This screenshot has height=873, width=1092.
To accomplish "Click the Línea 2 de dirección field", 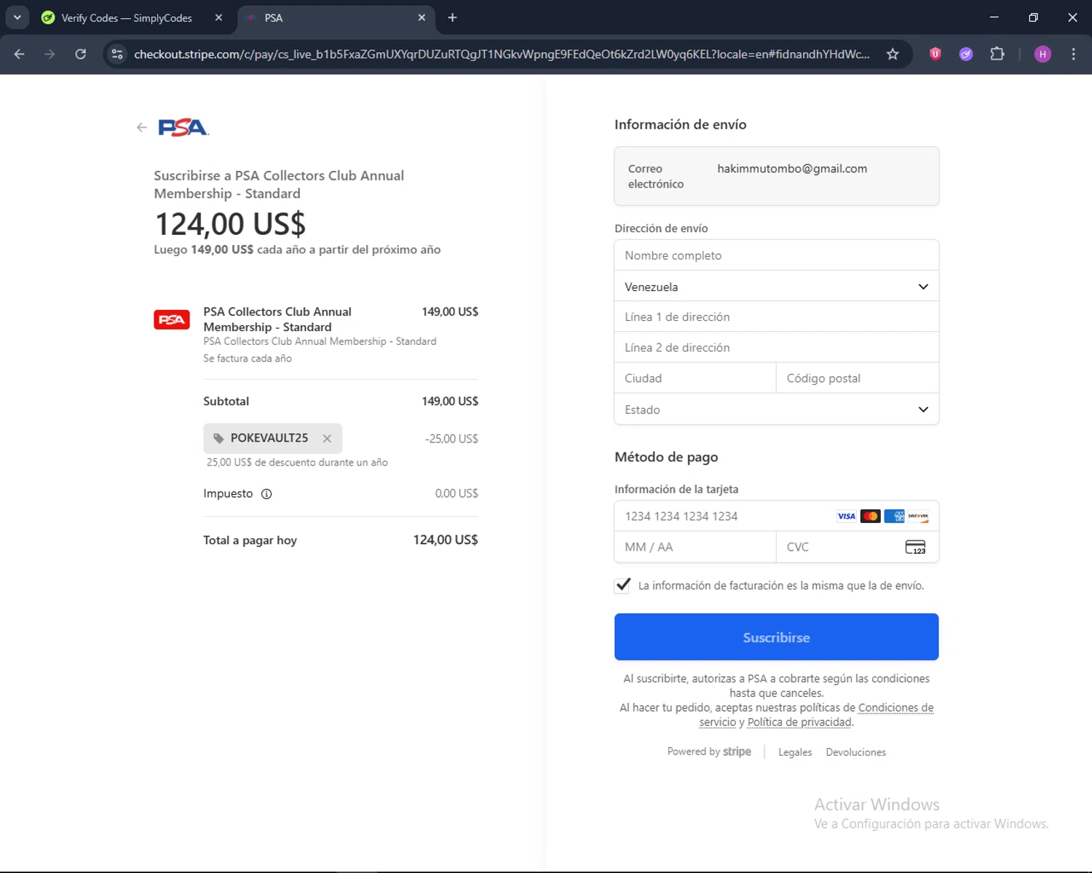I will (x=777, y=348).
